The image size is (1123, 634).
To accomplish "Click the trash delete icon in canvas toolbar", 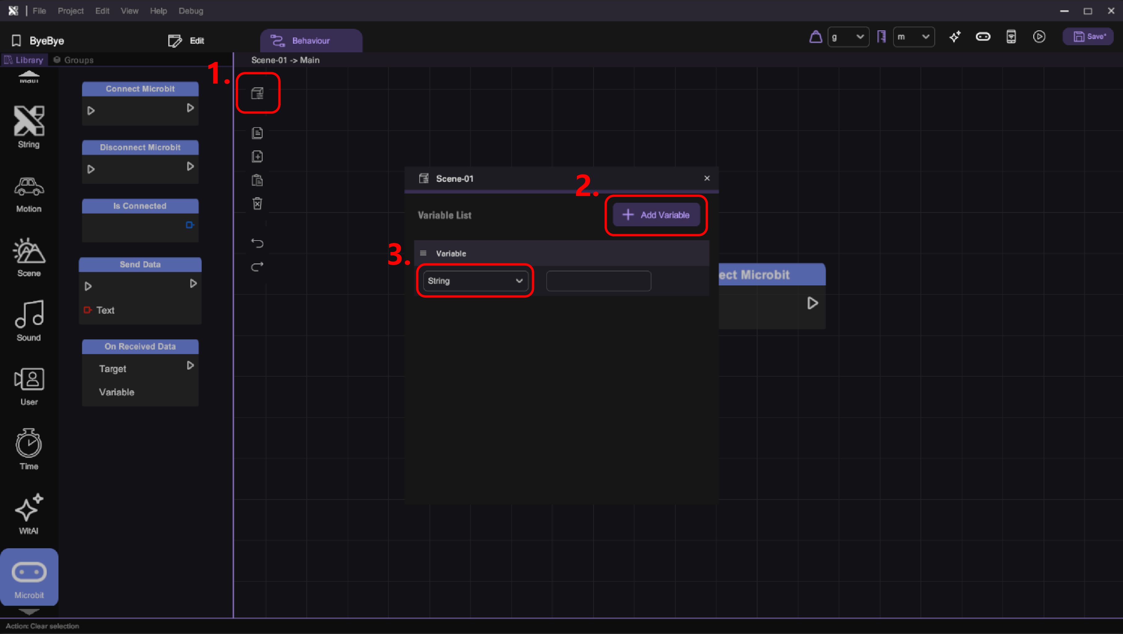I will point(257,203).
